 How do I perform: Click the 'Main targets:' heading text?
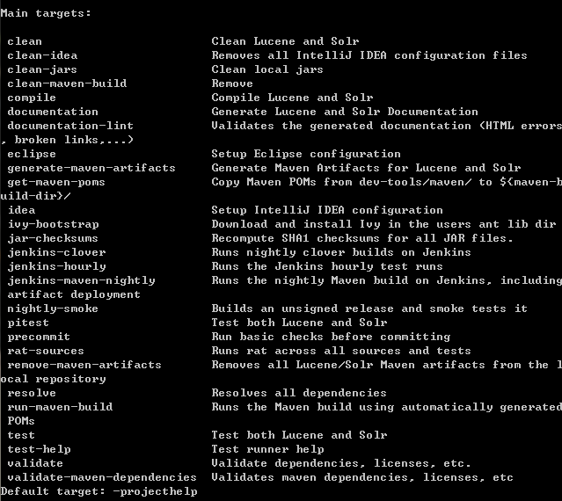pyautogui.click(x=46, y=13)
